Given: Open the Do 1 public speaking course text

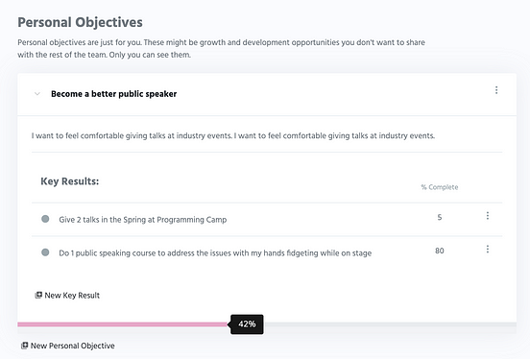Looking at the screenshot, I should pyautogui.click(x=215, y=253).
